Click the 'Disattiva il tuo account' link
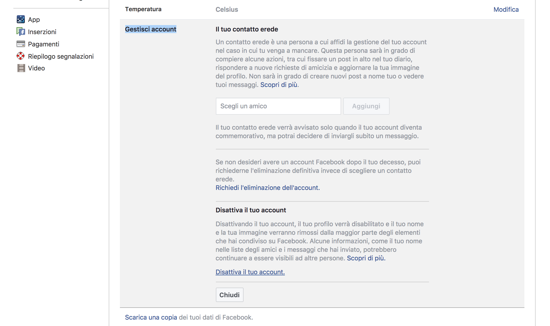The image size is (550, 326). (x=250, y=272)
